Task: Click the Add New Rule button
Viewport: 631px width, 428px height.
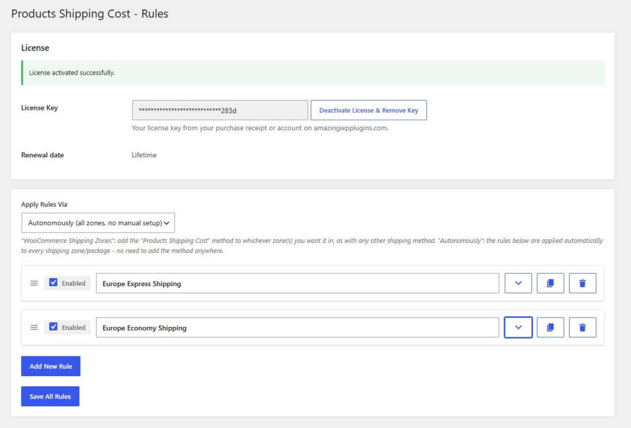Action: click(x=51, y=366)
